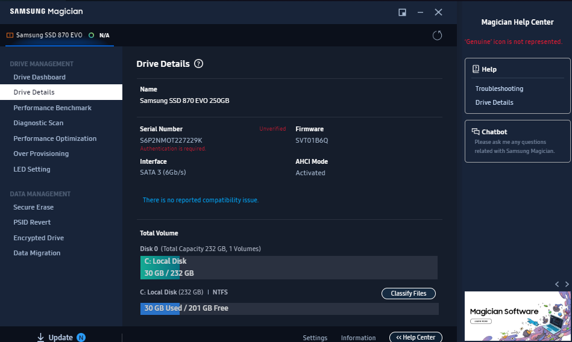
Task: Collapse panel with Help Center button
Action: coord(415,337)
